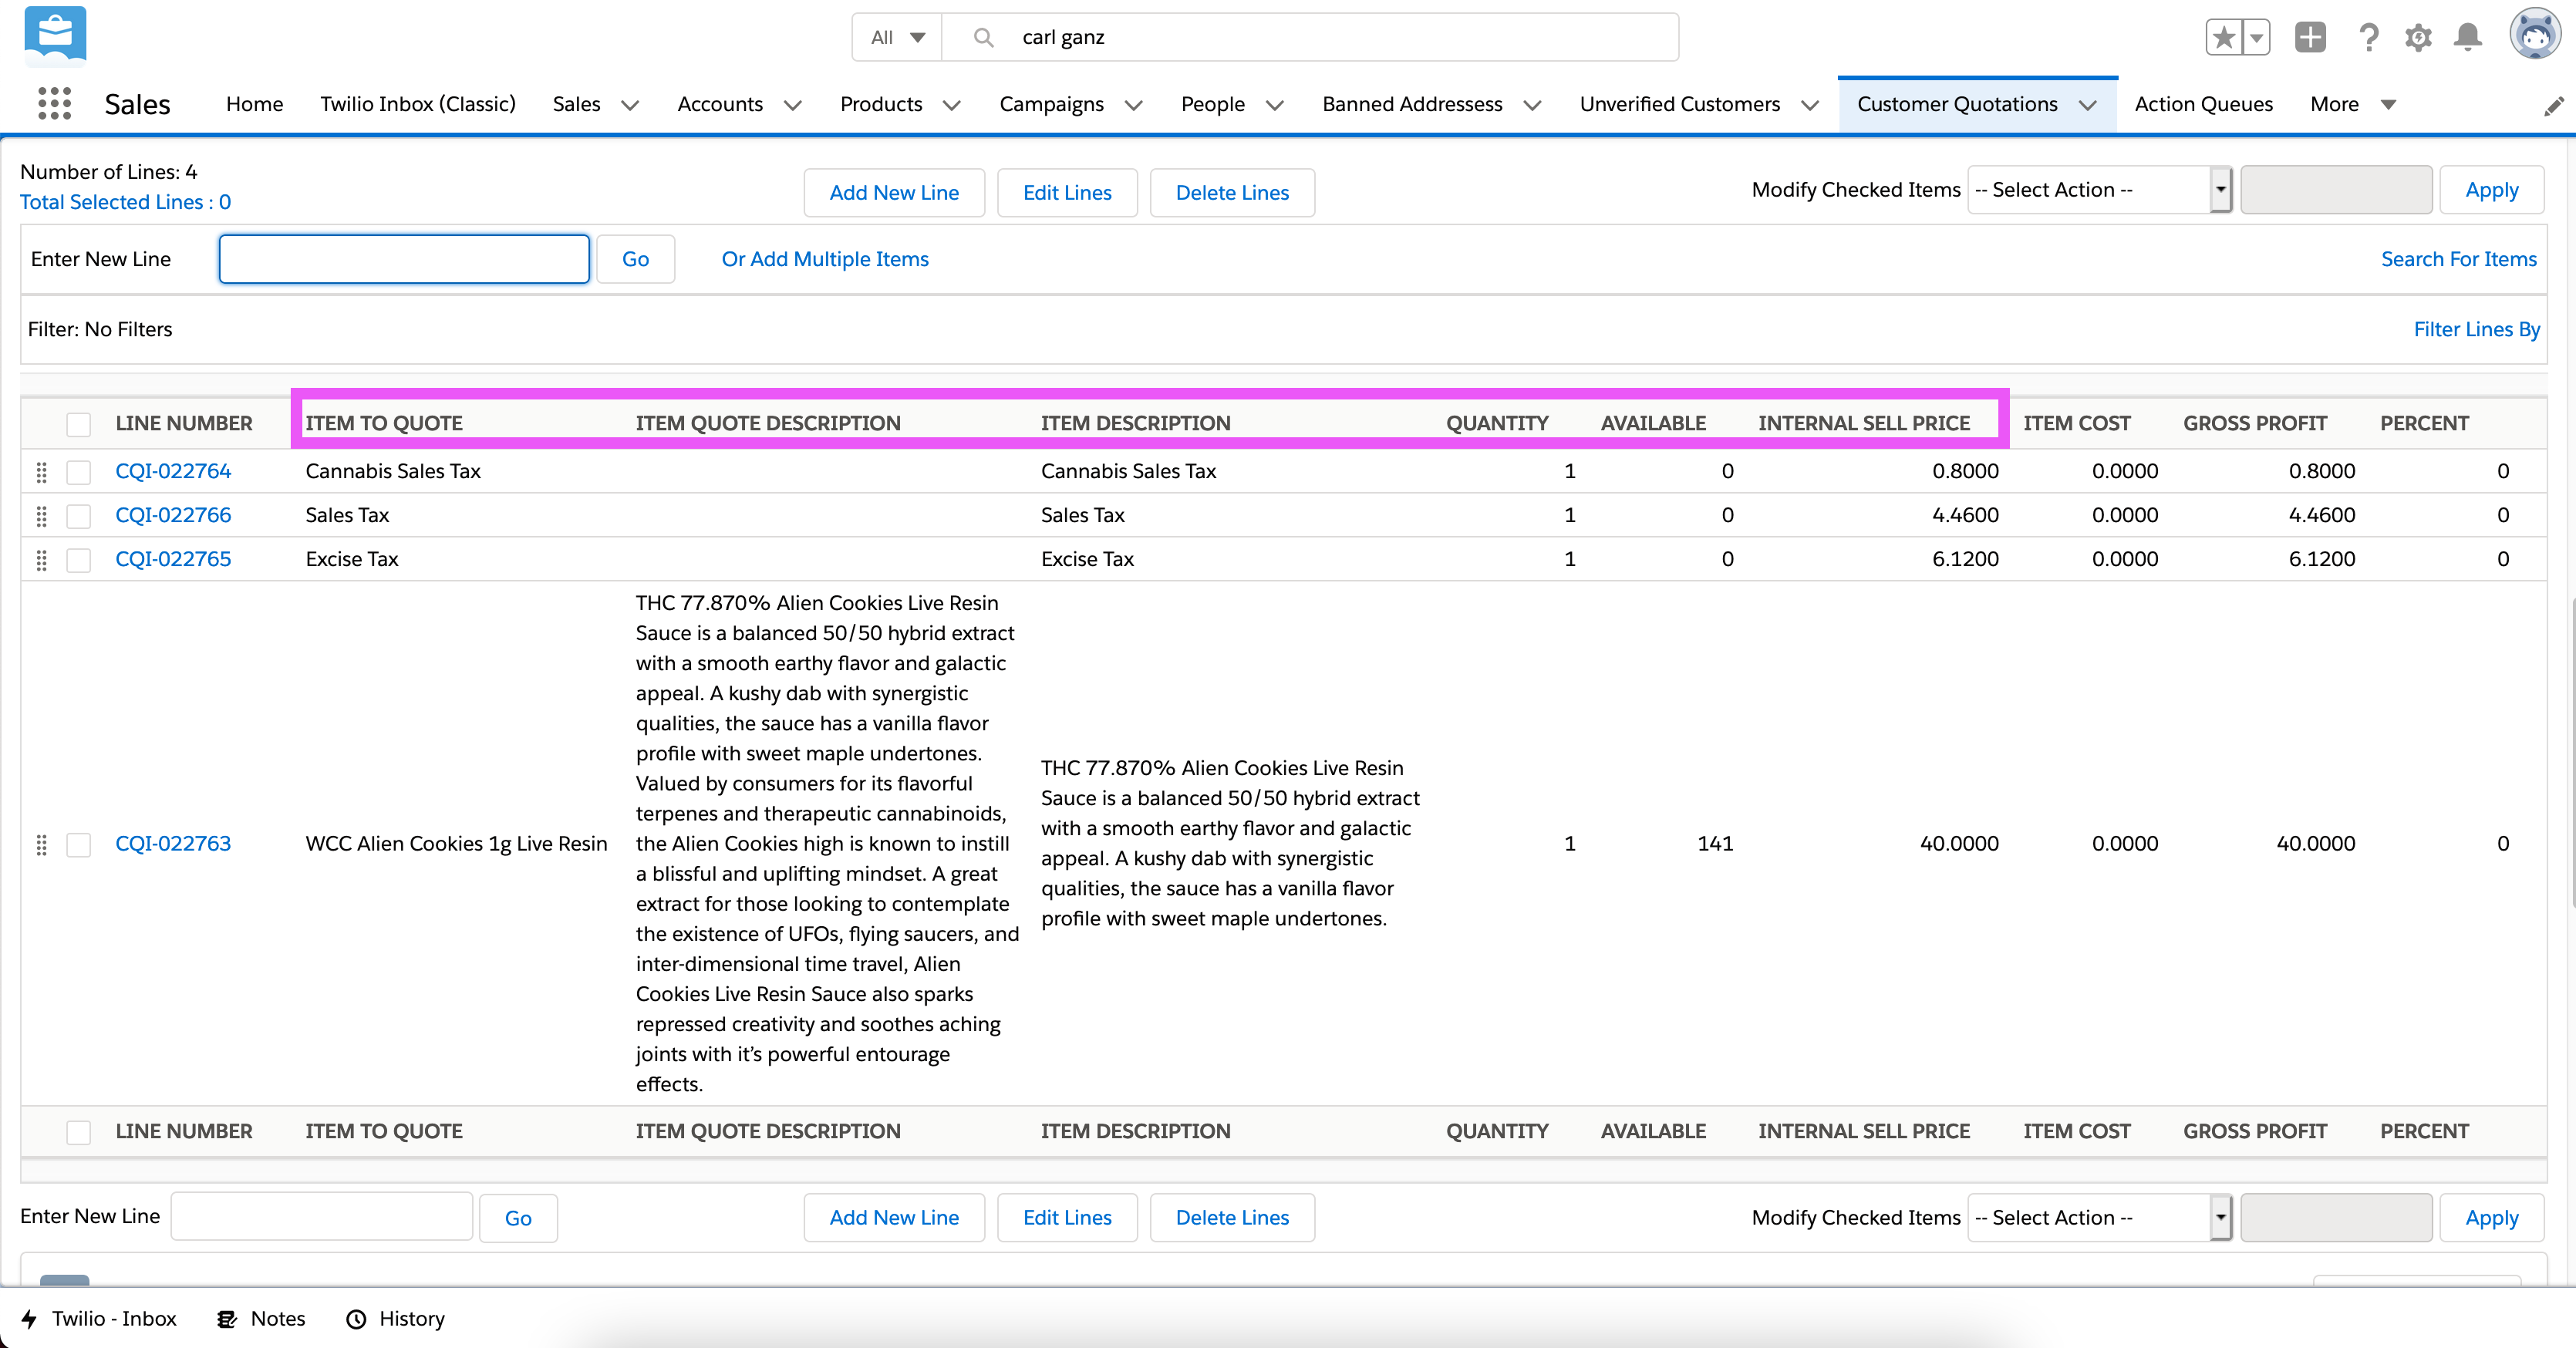This screenshot has width=2576, height=1348.
Task: Click drag handle for row CQI-022766
Action: [x=41, y=516]
